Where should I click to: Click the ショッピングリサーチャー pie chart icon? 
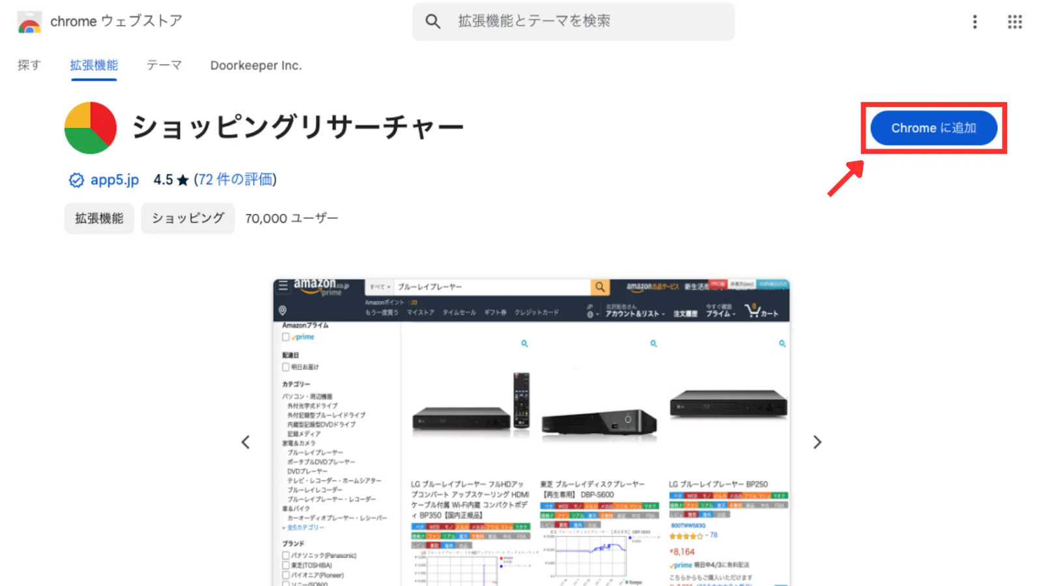coord(91,128)
